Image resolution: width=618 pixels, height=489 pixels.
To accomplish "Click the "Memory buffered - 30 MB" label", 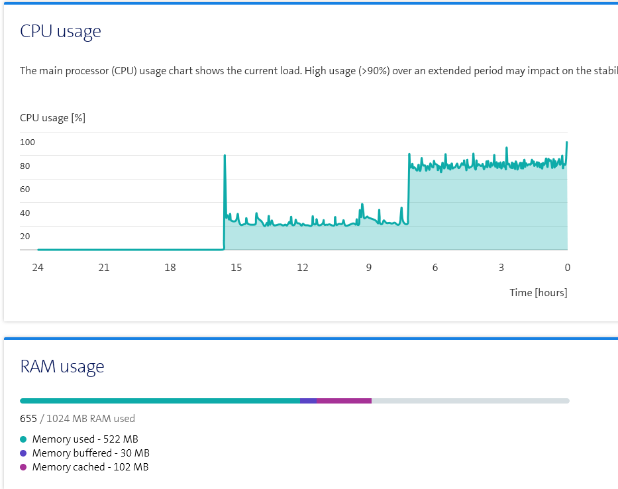I will [91, 453].
